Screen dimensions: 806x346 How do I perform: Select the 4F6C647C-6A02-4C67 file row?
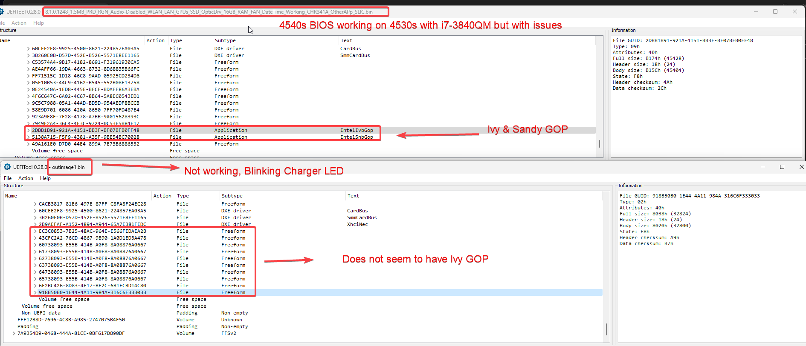tap(298, 96)
